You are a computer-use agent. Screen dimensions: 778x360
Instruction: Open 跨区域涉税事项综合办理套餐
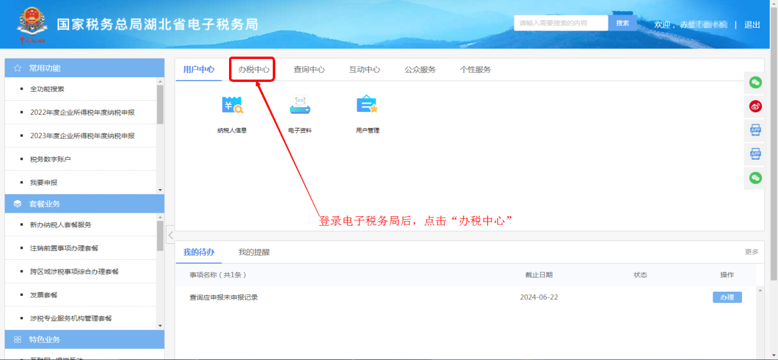pyautogui.click(x=74, y=272)
